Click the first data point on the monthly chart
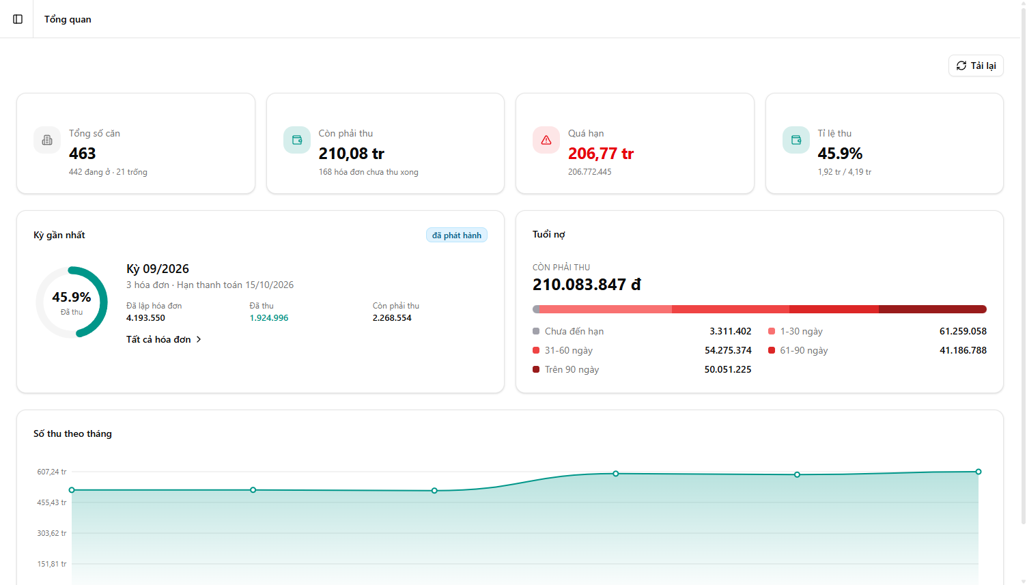Screen dimensions: 1027x585 point(72,490)
